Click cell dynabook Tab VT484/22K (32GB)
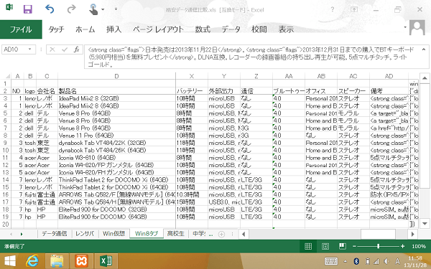Viewport: 431px width, 269px height. click(116, 143)
